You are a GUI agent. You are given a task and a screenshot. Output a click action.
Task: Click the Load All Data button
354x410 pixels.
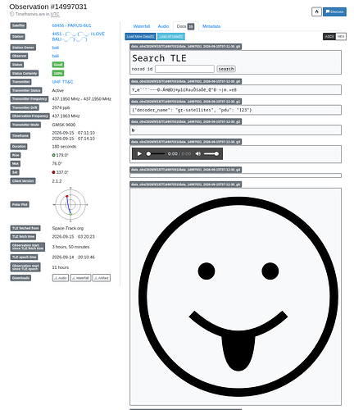pyautogui.click(x=171, y=36)
